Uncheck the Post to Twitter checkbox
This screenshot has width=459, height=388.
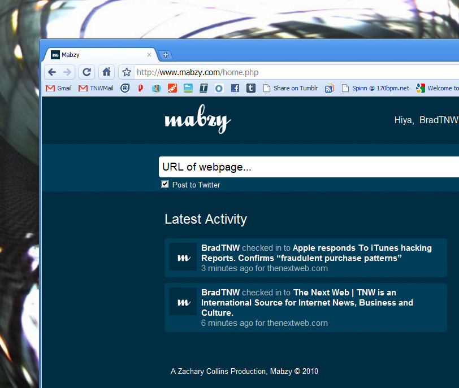click(165, 184)
